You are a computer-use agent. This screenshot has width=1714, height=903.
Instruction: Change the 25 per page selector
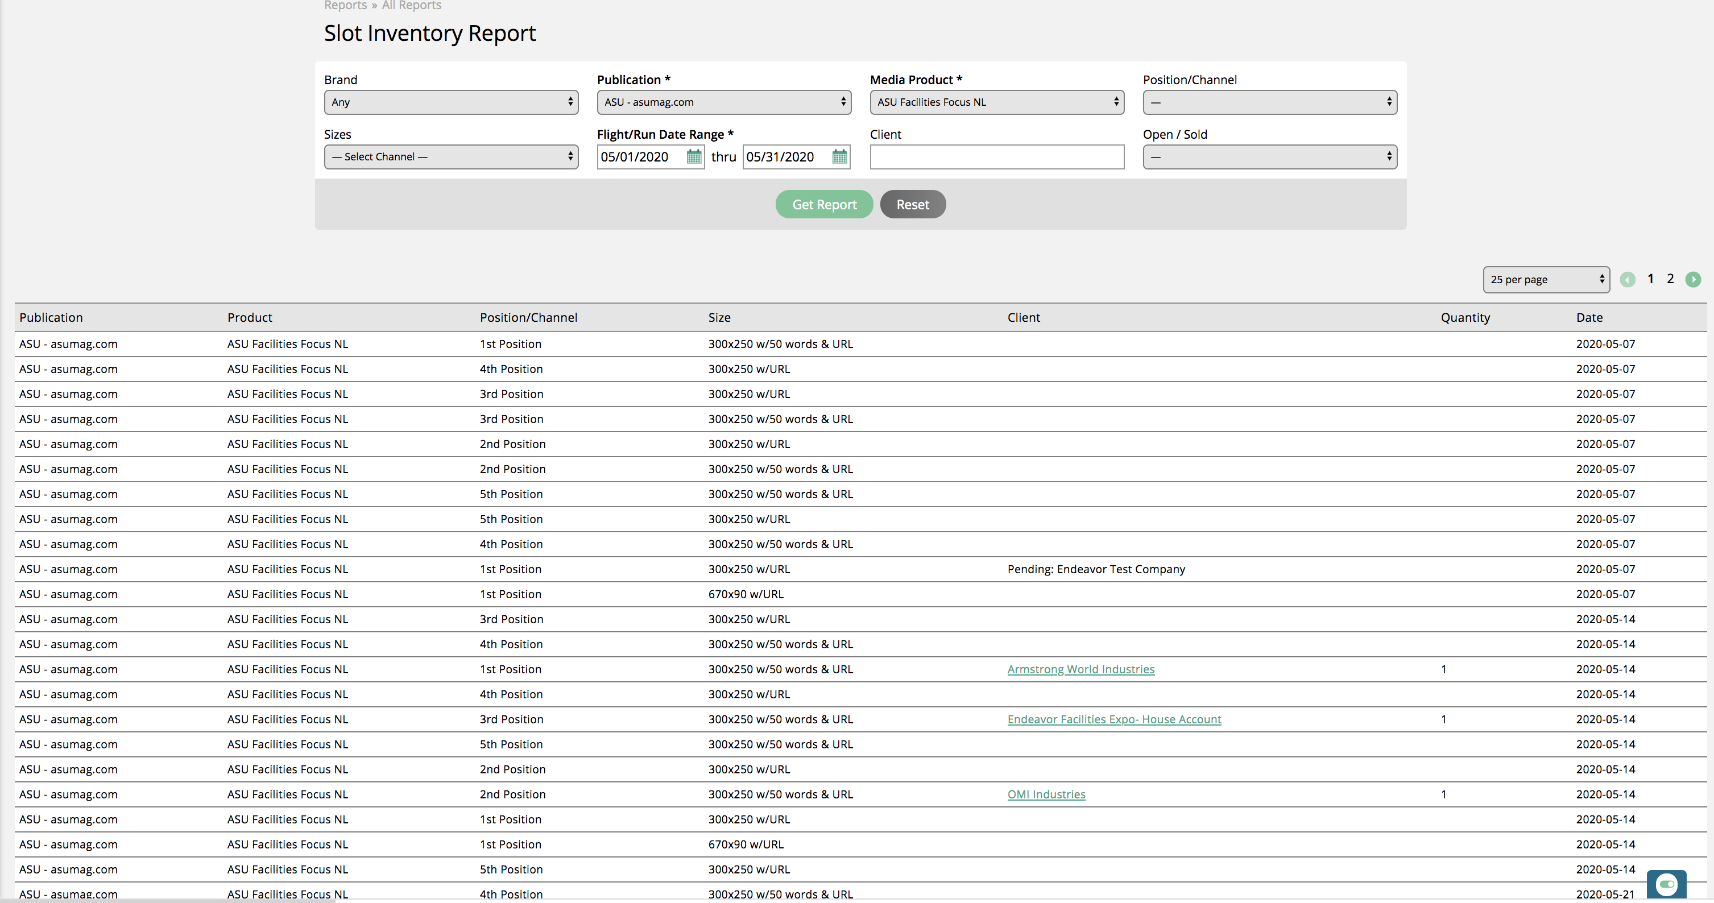pyautogui.click(x=1546, y=279)
